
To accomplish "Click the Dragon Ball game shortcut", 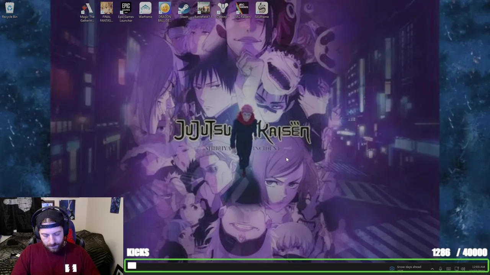I will 165,12.
